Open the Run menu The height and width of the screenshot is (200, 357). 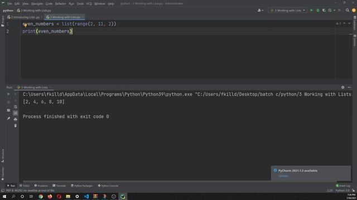click(x=71, y=4)
